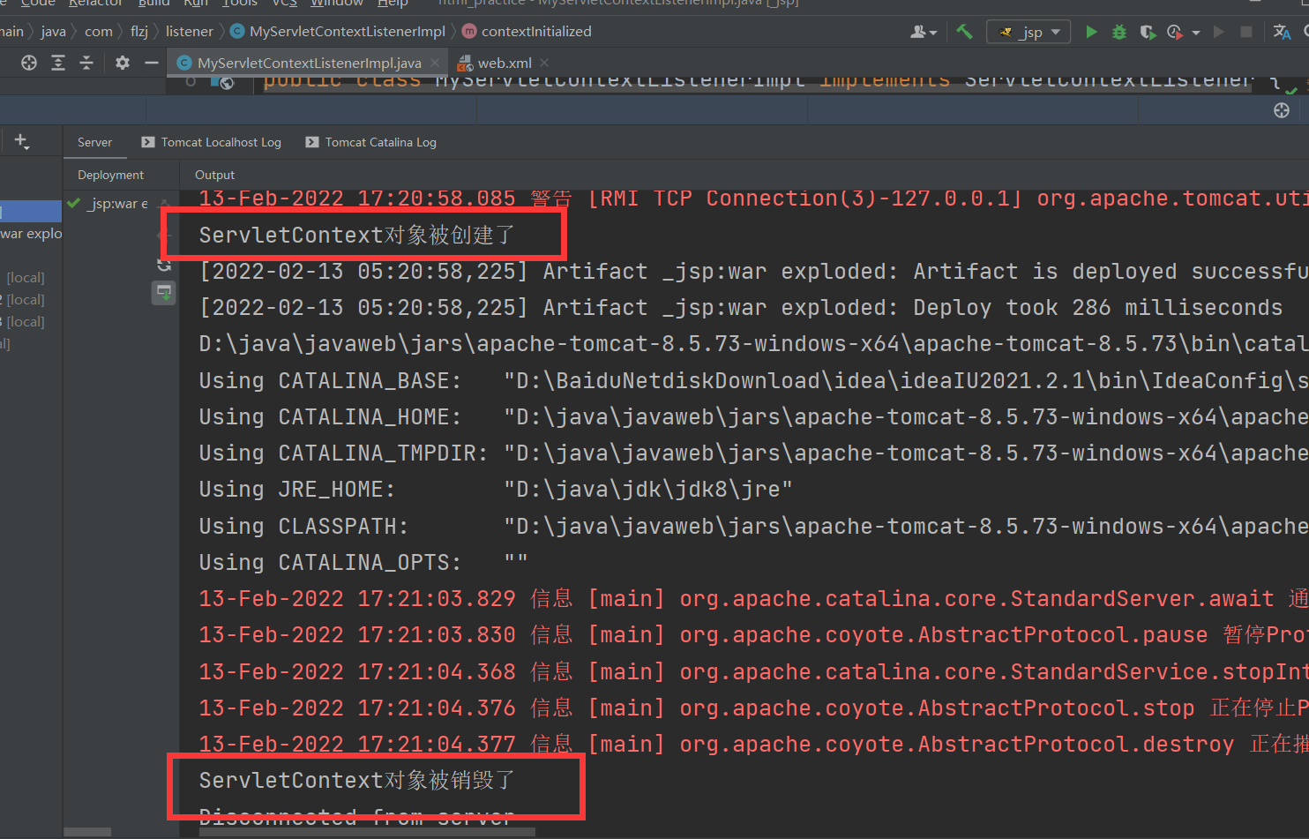Click the 'Using CATALINA_TMPDIR' output line
This screenshot has height=839, width=1309.
click(753, 453)
